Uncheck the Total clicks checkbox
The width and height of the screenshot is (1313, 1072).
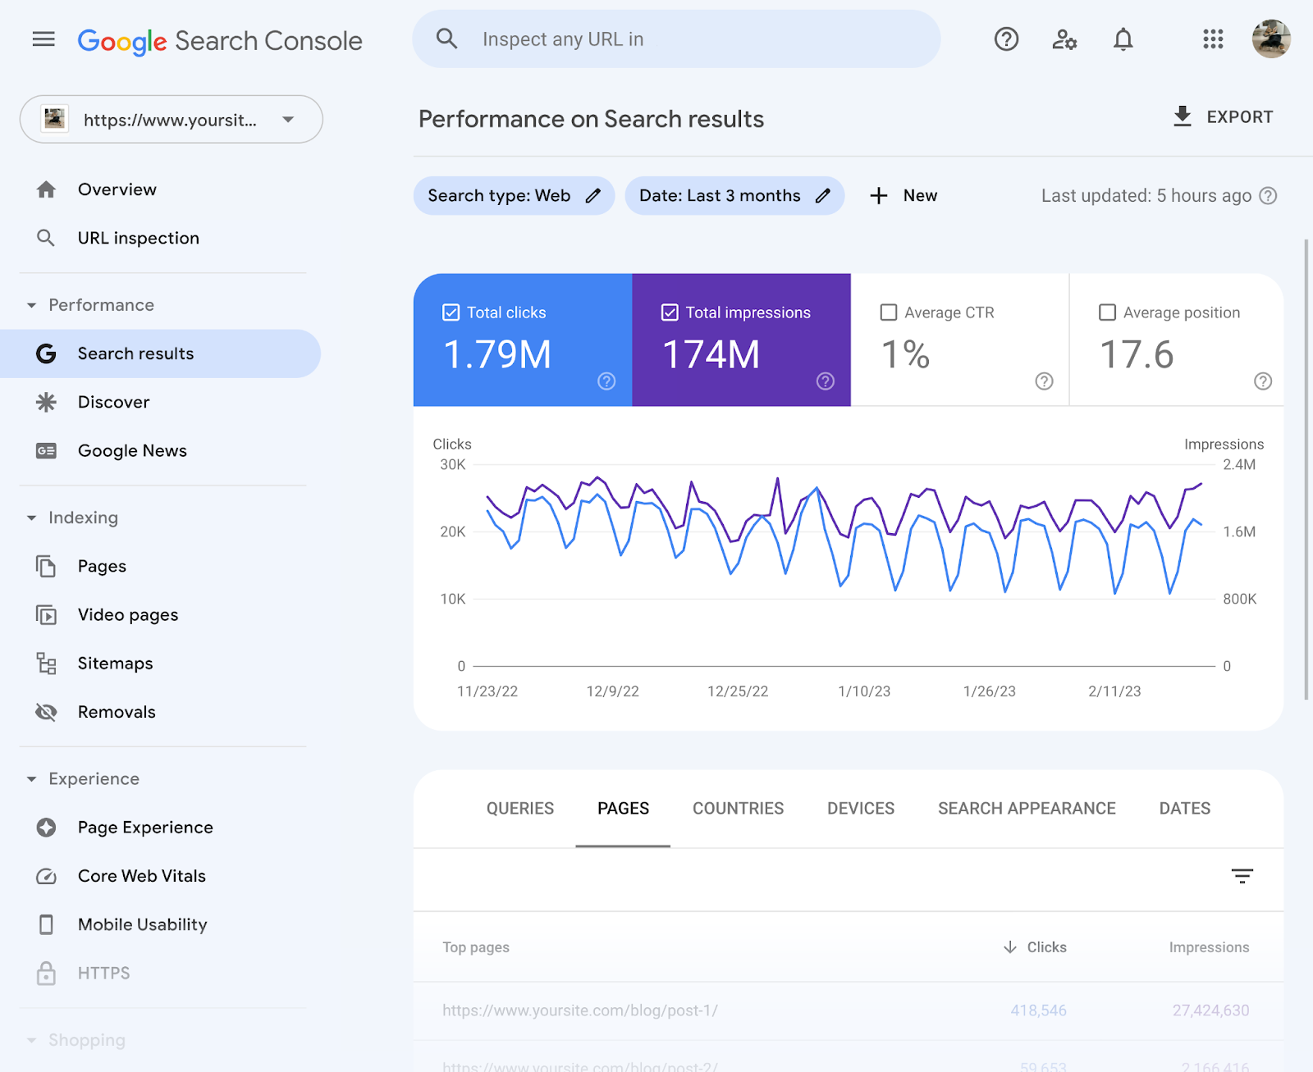(x=451, y=312)
